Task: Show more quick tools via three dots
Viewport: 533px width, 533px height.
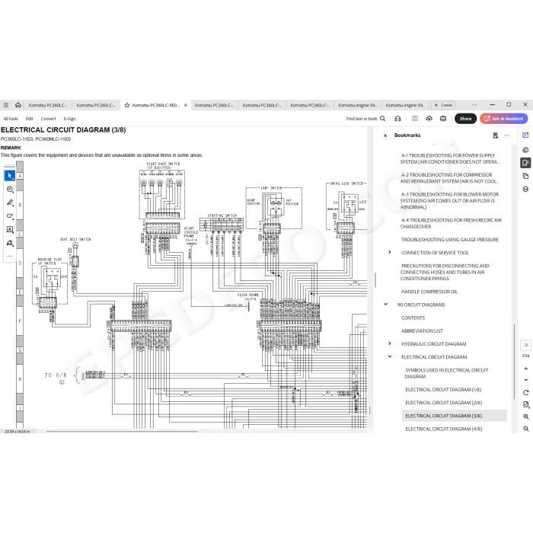Action: pos(10,256)
